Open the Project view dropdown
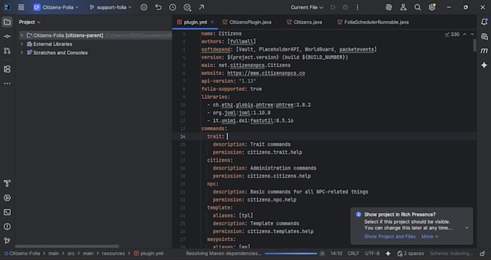This screenshot has width=491, height=260. 30,22
